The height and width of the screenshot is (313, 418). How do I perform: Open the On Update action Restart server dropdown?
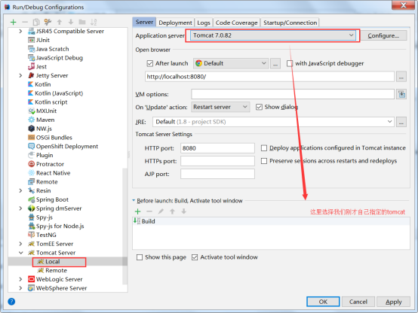[x=220, y=107]
